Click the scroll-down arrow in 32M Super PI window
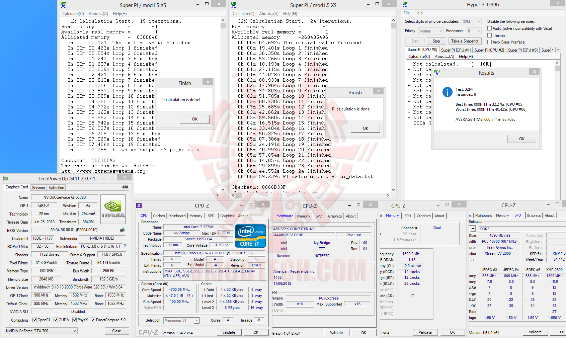The height and width of the screenshot is (338, 566). [394, 190]
